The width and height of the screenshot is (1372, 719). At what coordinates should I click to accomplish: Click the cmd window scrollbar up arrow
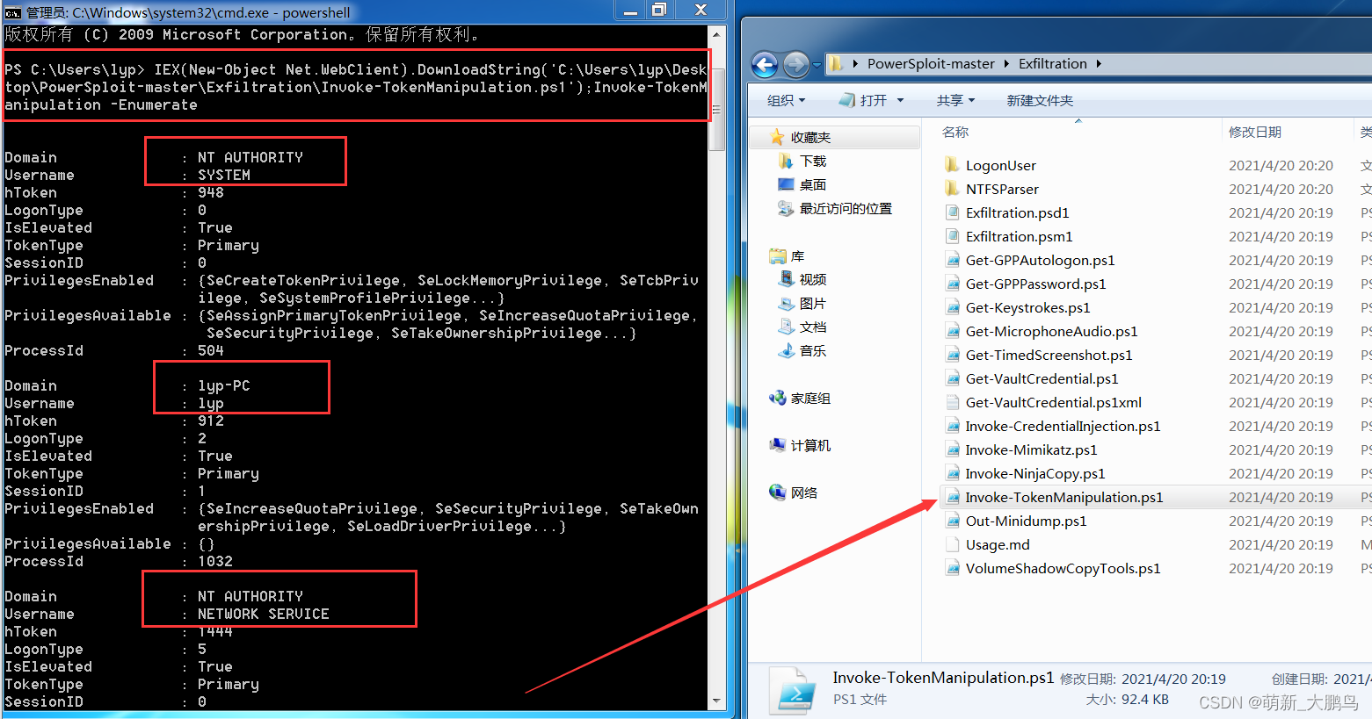click(x=717, y=35)
